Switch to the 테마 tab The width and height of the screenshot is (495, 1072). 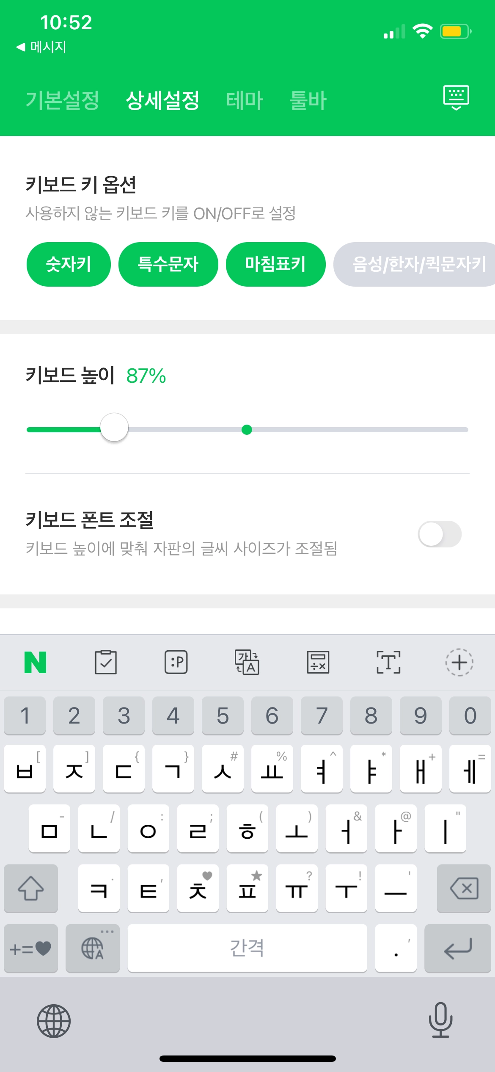point(245,101)
